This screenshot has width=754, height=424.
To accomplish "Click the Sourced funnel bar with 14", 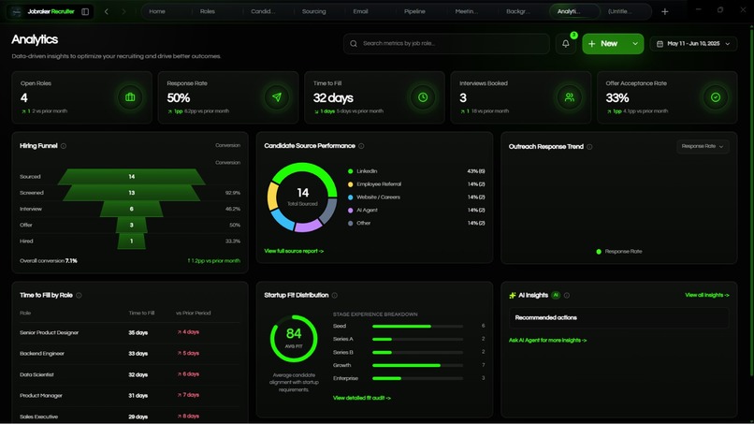I will click(x=132, y=177).
